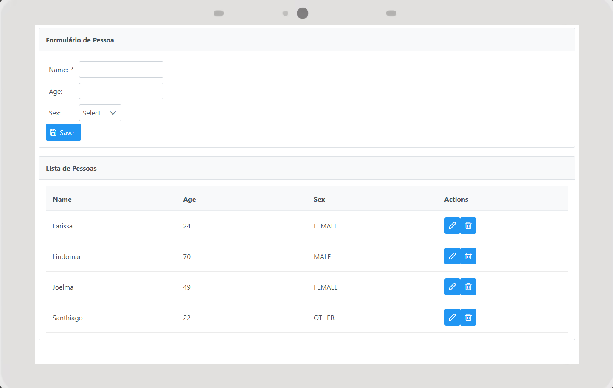
Task: Focus the Name input field
Action: 121,70
